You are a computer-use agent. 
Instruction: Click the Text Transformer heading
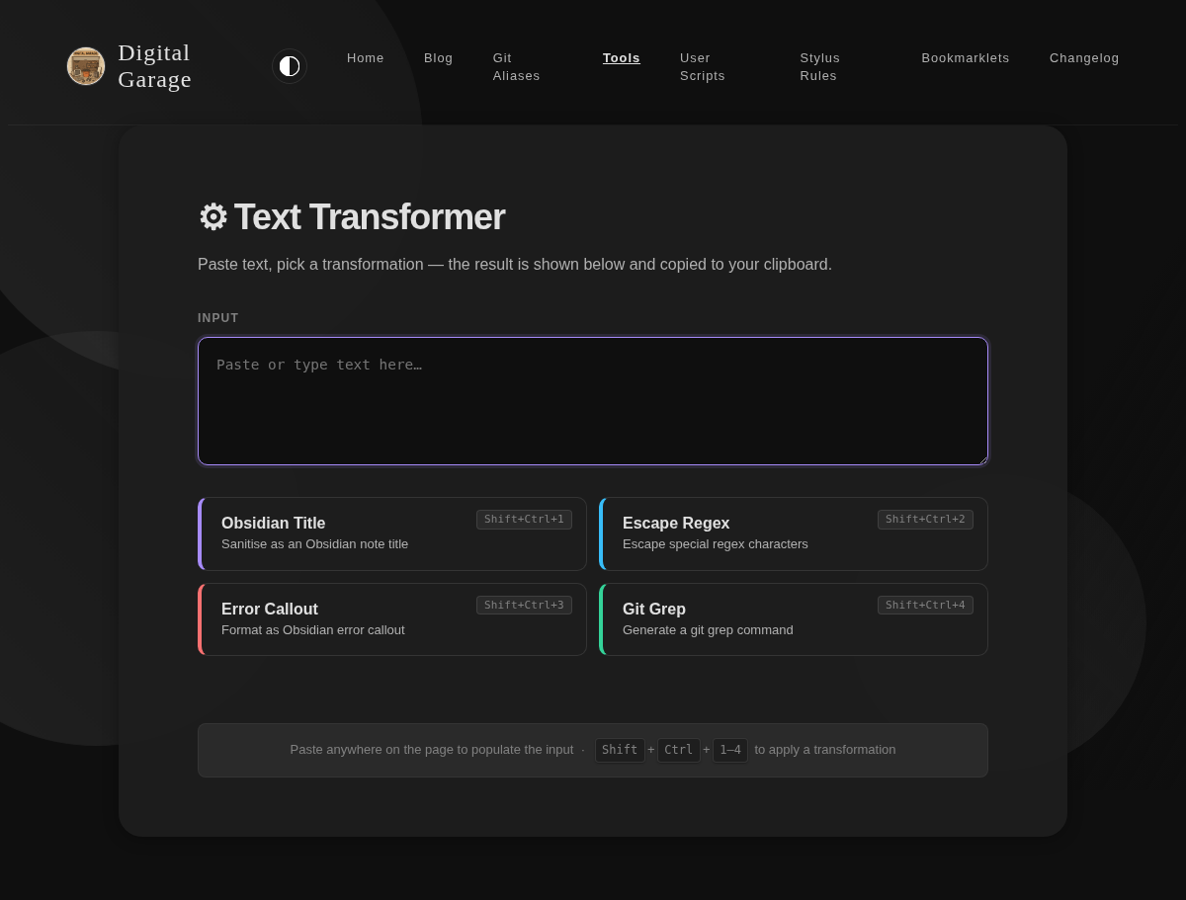[x=351, y=217]
